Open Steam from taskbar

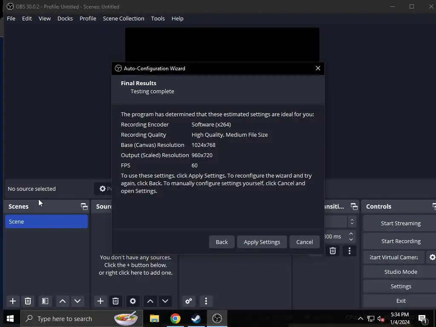point(196,318)
